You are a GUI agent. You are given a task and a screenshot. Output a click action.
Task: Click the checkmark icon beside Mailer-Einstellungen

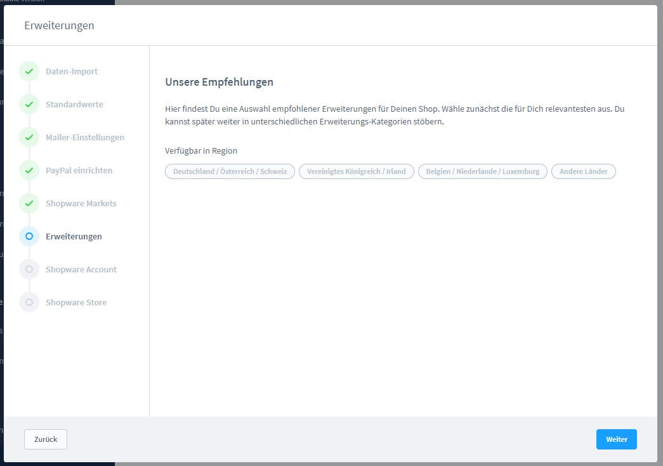29,138
